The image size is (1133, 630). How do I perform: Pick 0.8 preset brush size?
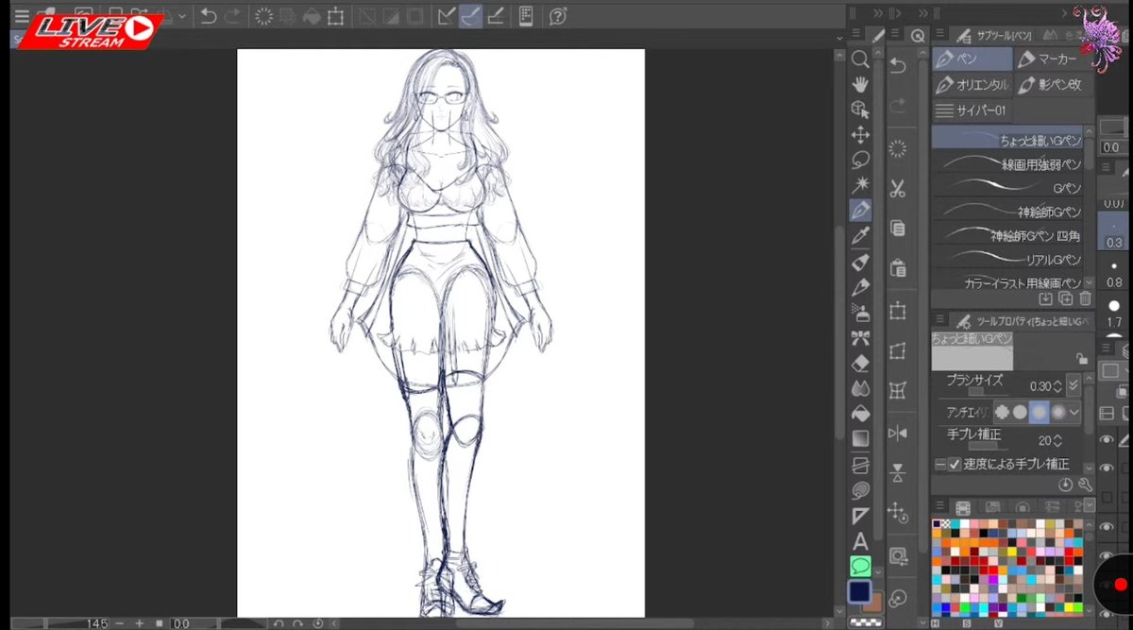(1114, 274)
